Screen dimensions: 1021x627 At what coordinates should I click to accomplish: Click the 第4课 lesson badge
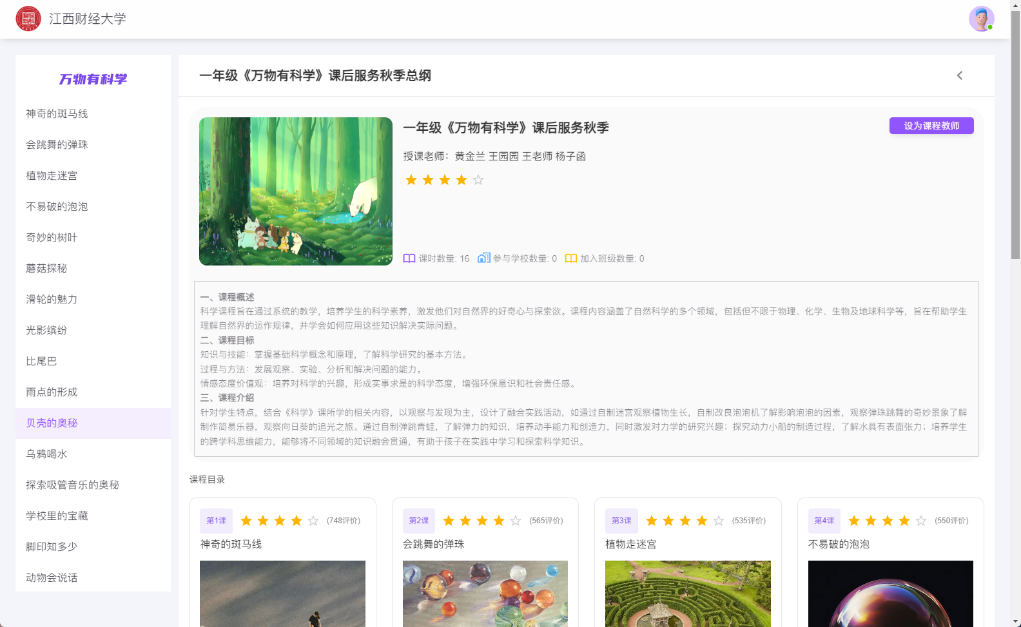coord(824,521)
